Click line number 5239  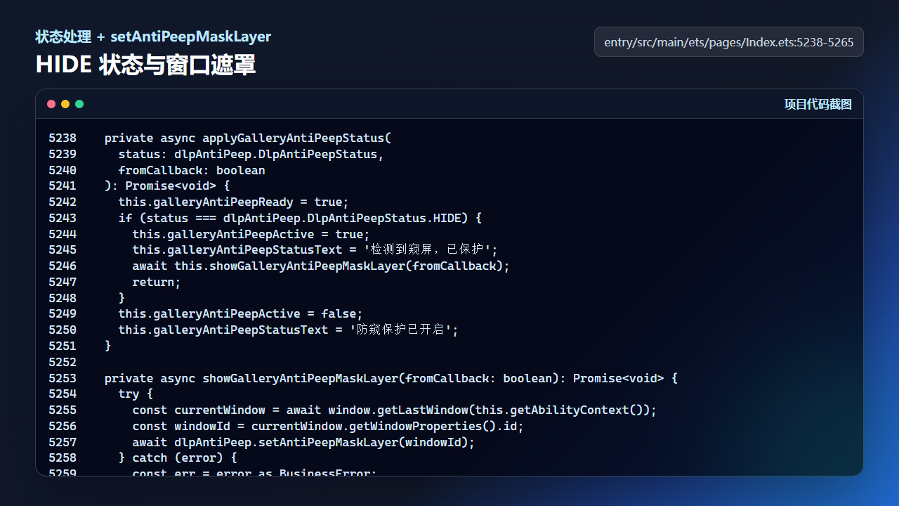(x=63, y=154)
